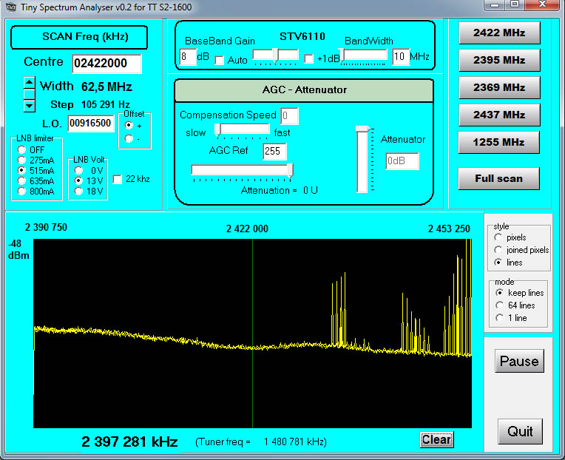The width and height of the screenshot is (565, 460).
Task: Click the '2 390 750' start frequency label
Action: [46, 227]
